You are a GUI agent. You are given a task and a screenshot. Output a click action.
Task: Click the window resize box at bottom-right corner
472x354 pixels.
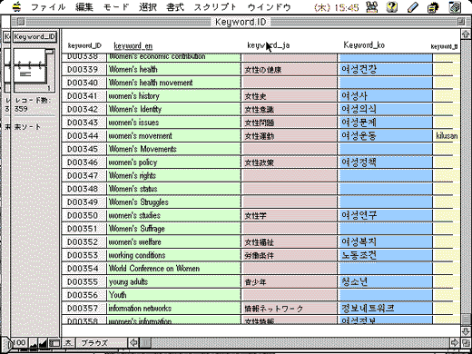click(466, 343)
